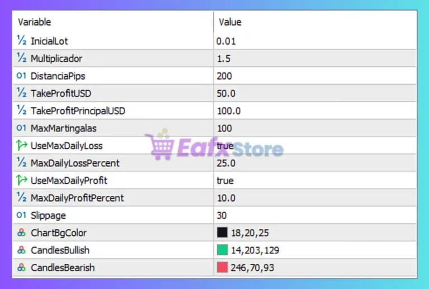Edit the Multiplicador value 1.5
The image size is (429, 289).
click(224, 58)
